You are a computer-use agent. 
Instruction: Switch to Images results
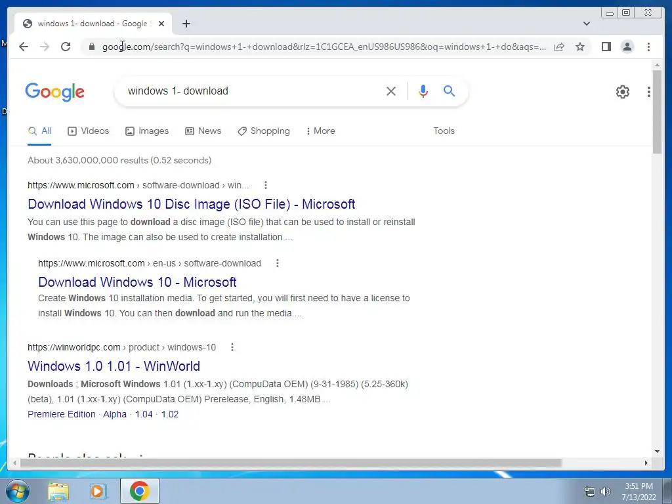(147, 131)
